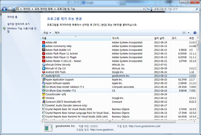Screen dimensions: 201x135
Task: Click 모든 제어판 항목 in breadcrumb
Action: coord(44,9)
